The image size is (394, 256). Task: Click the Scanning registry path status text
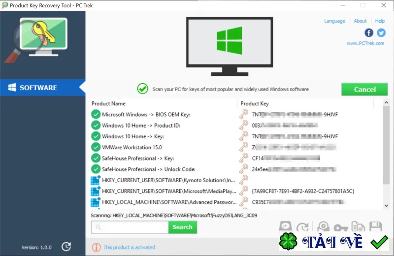[174, 215]
